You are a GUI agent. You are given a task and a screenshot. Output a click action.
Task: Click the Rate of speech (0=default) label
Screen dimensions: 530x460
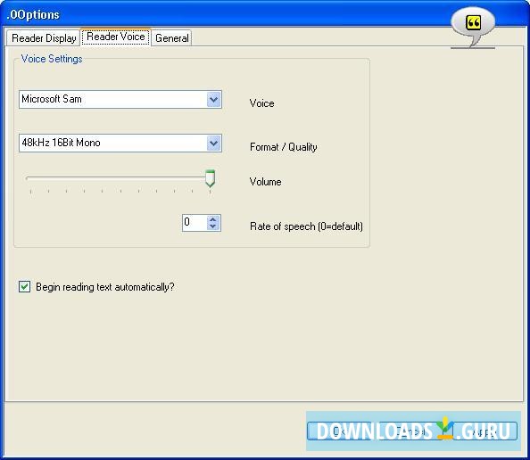pyautogui.click(x=306, y=226)
